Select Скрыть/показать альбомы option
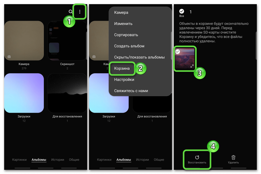The height and width of the screenshot is (174, 261). pyautogui.click(x=139, y=57)
